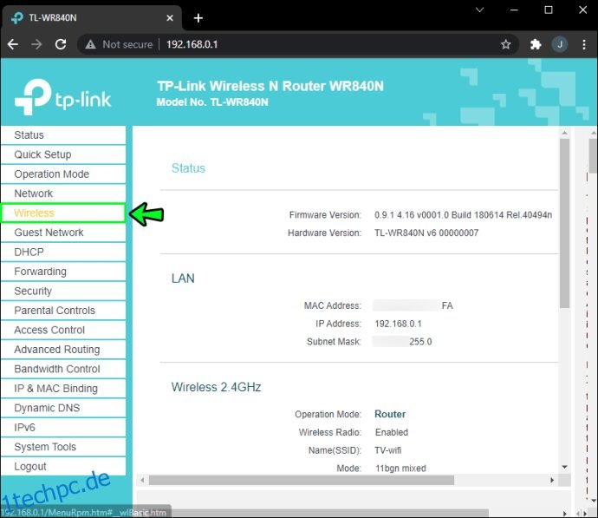Click the status frame vertical scrollbar thumb
Screen dimensions: 598x518
(564, 223)
